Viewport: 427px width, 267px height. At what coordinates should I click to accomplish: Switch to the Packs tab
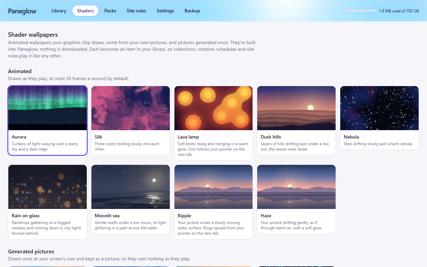point(110,11)
